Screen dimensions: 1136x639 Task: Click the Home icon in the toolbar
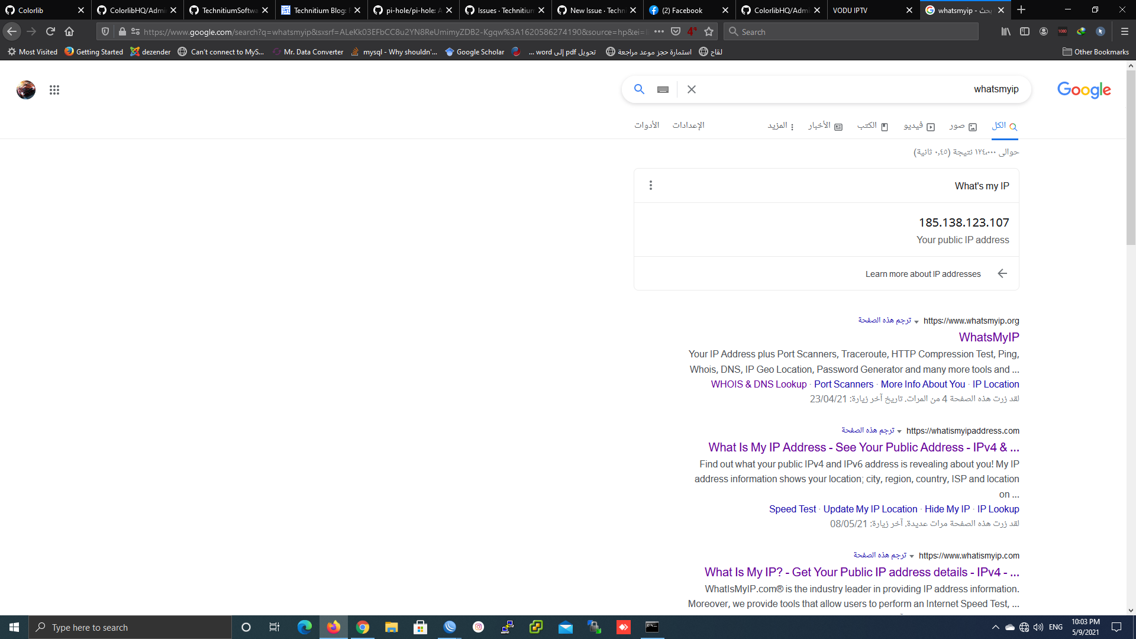69,31
